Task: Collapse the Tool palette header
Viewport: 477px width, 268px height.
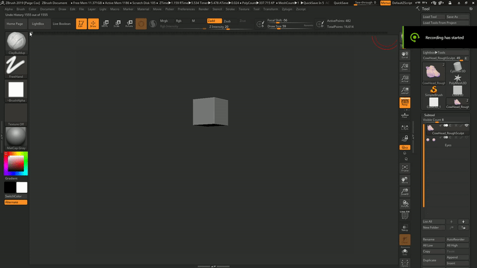Action: coord(426,9)
